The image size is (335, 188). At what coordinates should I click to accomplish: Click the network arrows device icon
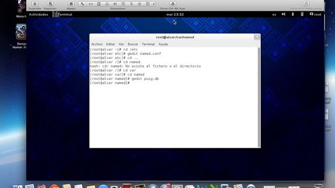pyautogui.click(x=91, y=4)
